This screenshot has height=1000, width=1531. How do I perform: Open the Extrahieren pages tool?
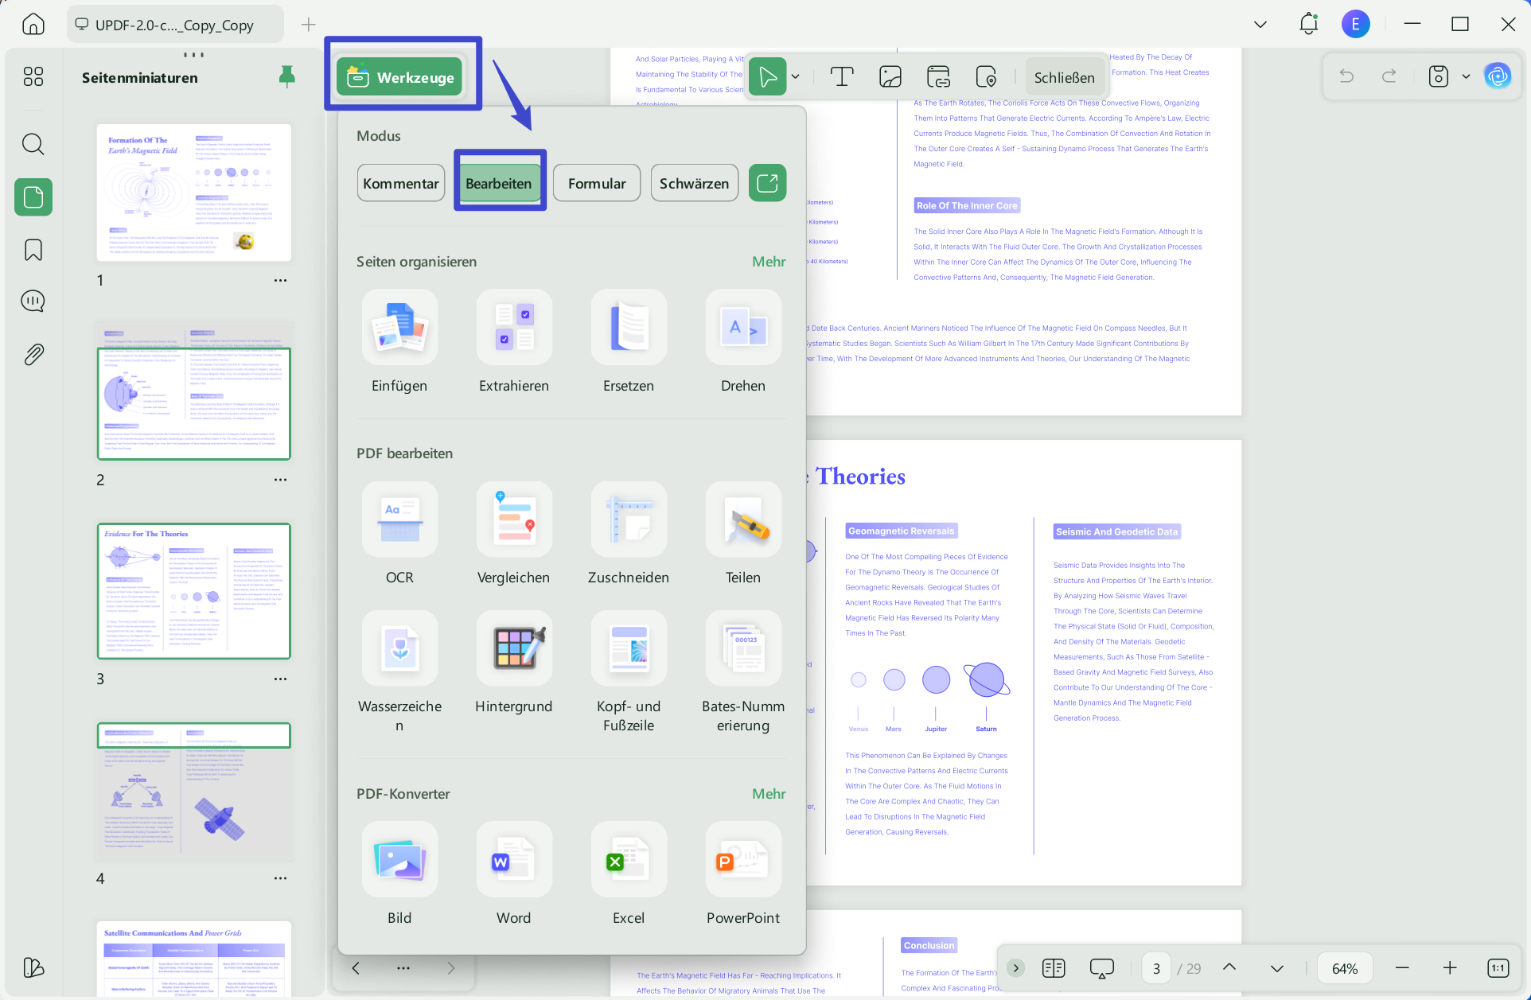coord(514,328)
